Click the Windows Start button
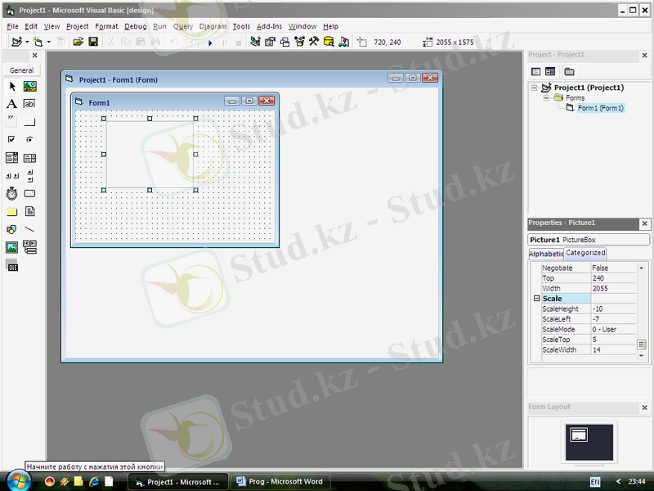 pyautogui.click(x=17, y=480)
